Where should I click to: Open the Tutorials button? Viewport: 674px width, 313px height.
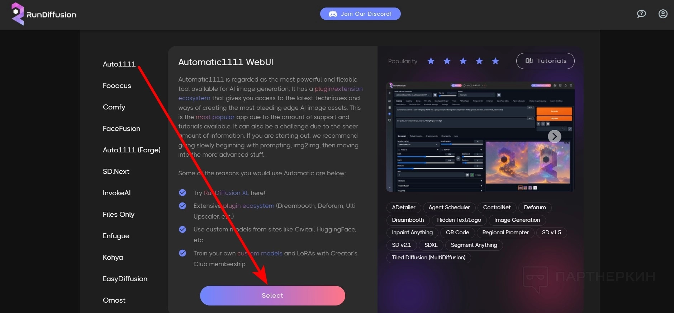(545, 61)
